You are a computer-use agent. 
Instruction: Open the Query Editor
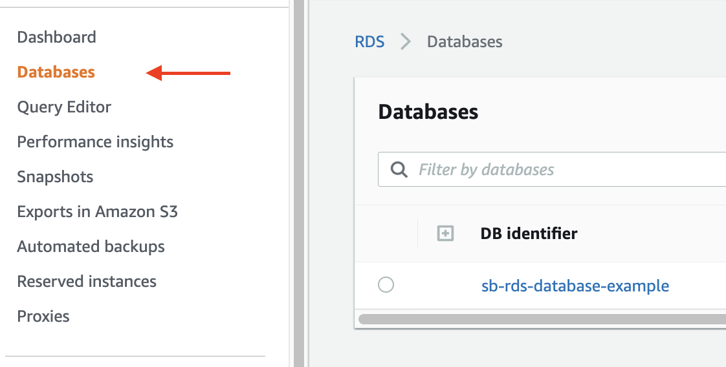tap(64, 107)
